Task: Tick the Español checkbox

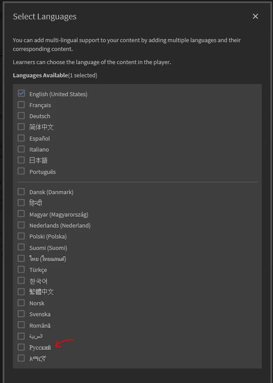Action: point(21,138)
